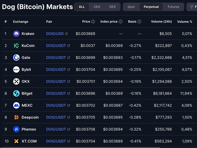This screenshot has height=148, width=197.
Task: Switch to Futures markets tab
Action: (x=174, y=7)
